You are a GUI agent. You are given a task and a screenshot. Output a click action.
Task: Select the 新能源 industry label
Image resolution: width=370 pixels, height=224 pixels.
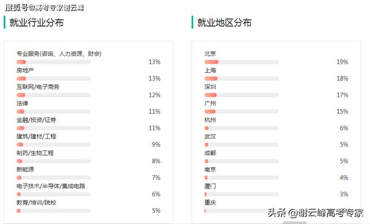point(25,170)
